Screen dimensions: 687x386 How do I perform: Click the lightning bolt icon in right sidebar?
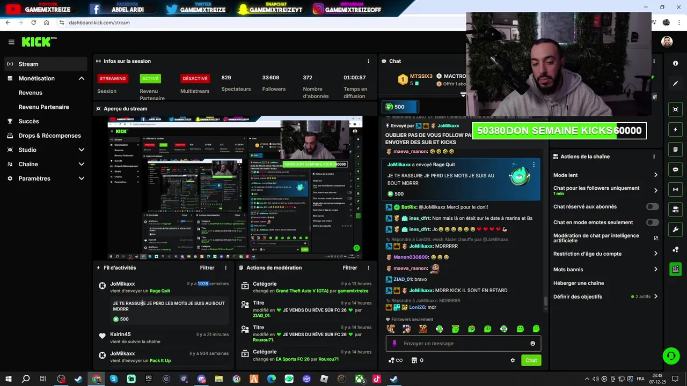(x=675, y=129)
